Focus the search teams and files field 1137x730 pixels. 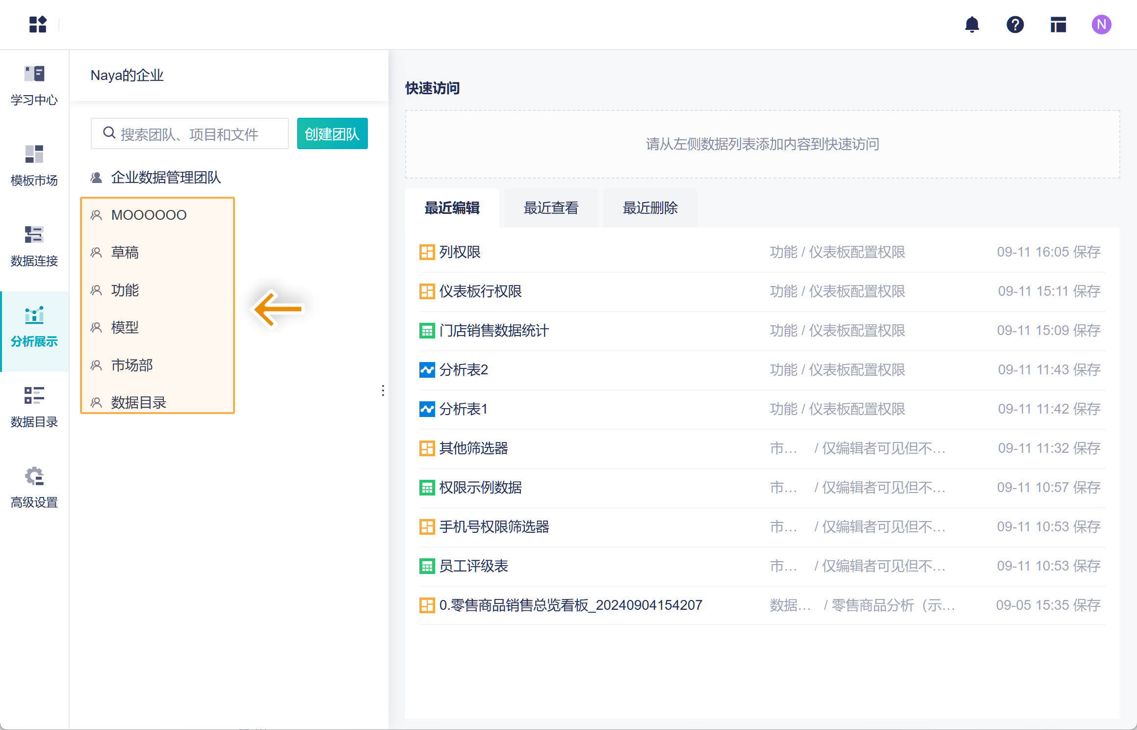point(196,134)
